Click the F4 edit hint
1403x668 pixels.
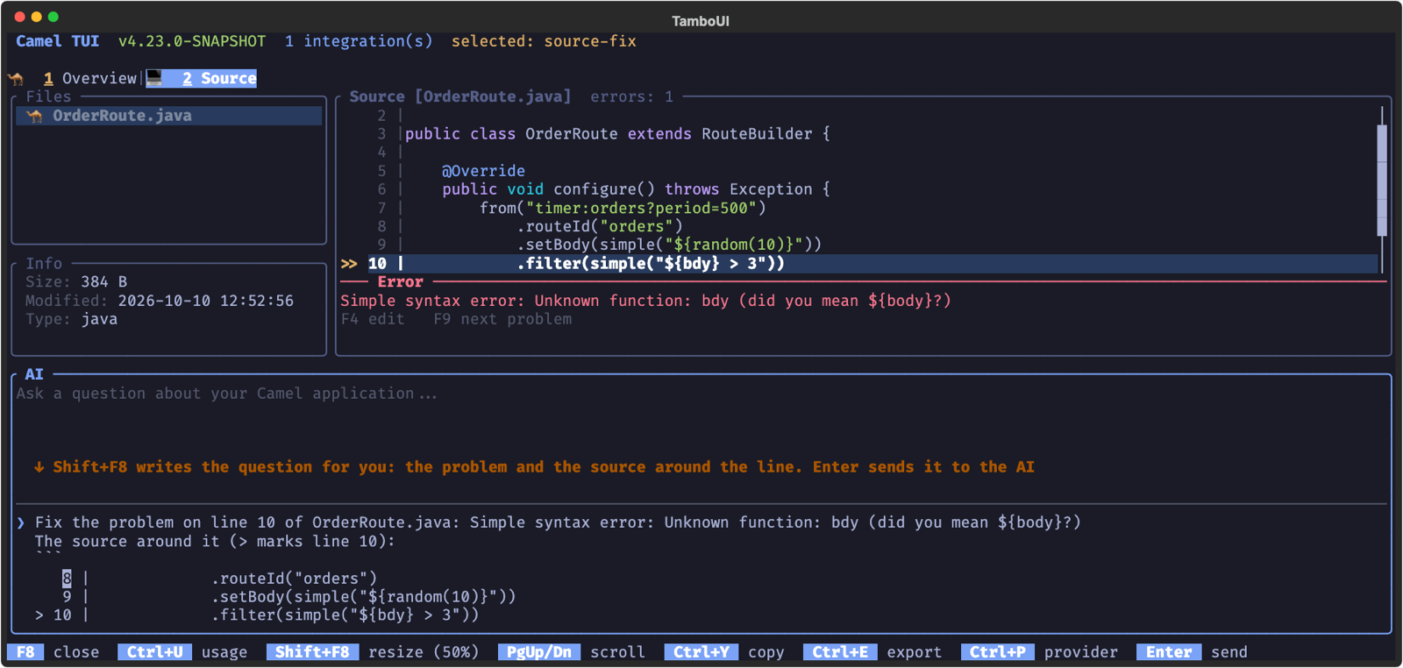(373, 319)
